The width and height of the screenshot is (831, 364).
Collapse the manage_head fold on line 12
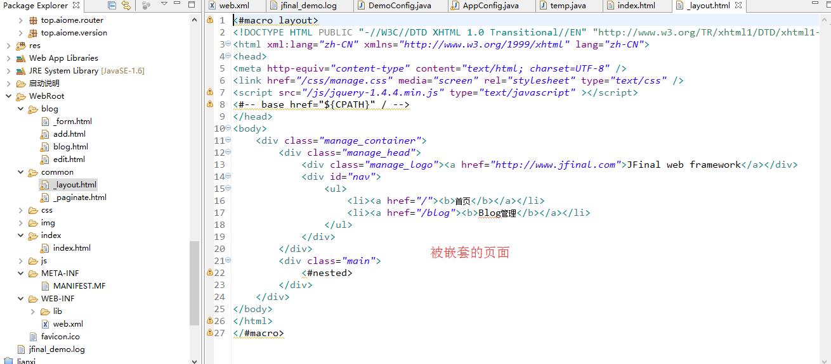point(228,153)
